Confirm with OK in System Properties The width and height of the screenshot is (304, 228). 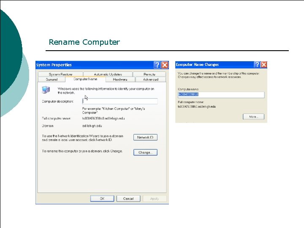(x=102, y=198)
